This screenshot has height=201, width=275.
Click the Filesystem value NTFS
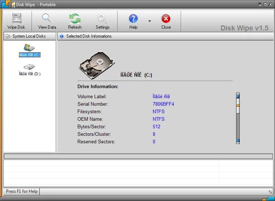(158, 112)
